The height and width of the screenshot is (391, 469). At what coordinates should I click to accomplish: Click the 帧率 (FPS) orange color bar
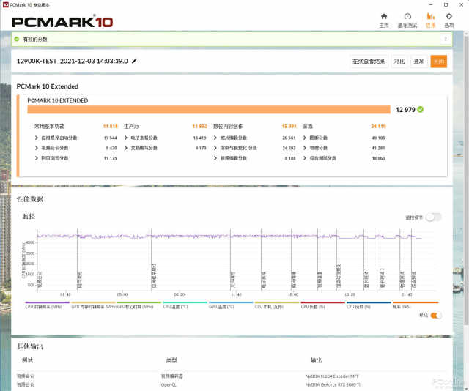[x=416, y=302]
